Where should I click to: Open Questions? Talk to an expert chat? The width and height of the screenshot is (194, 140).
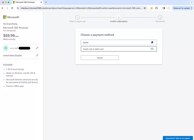[178, 138]
